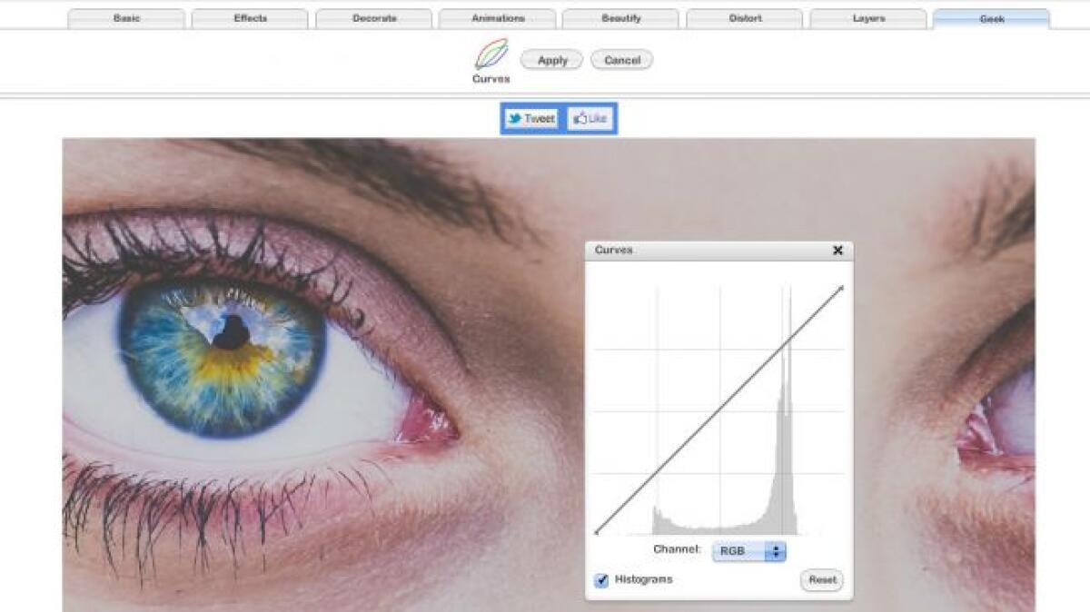This screenshot has width=1090, height=612.
Task: Go to the Distort tab
Action: pos(748,17)
